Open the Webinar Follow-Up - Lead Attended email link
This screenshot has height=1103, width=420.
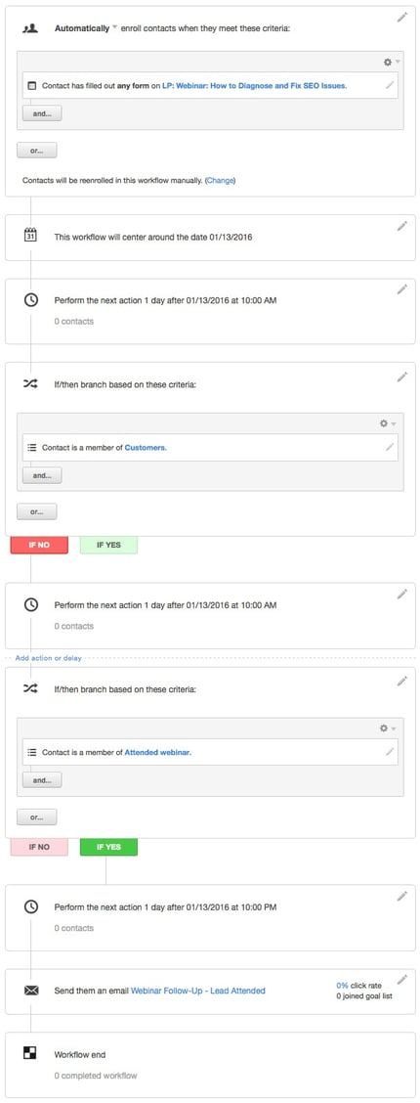(x=198, y=991)
